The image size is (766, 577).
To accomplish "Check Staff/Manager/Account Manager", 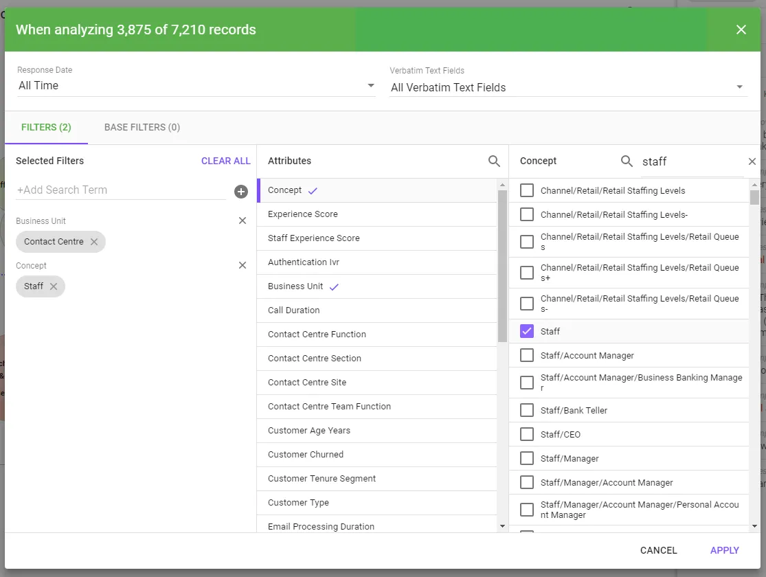I will coord(527,483).
